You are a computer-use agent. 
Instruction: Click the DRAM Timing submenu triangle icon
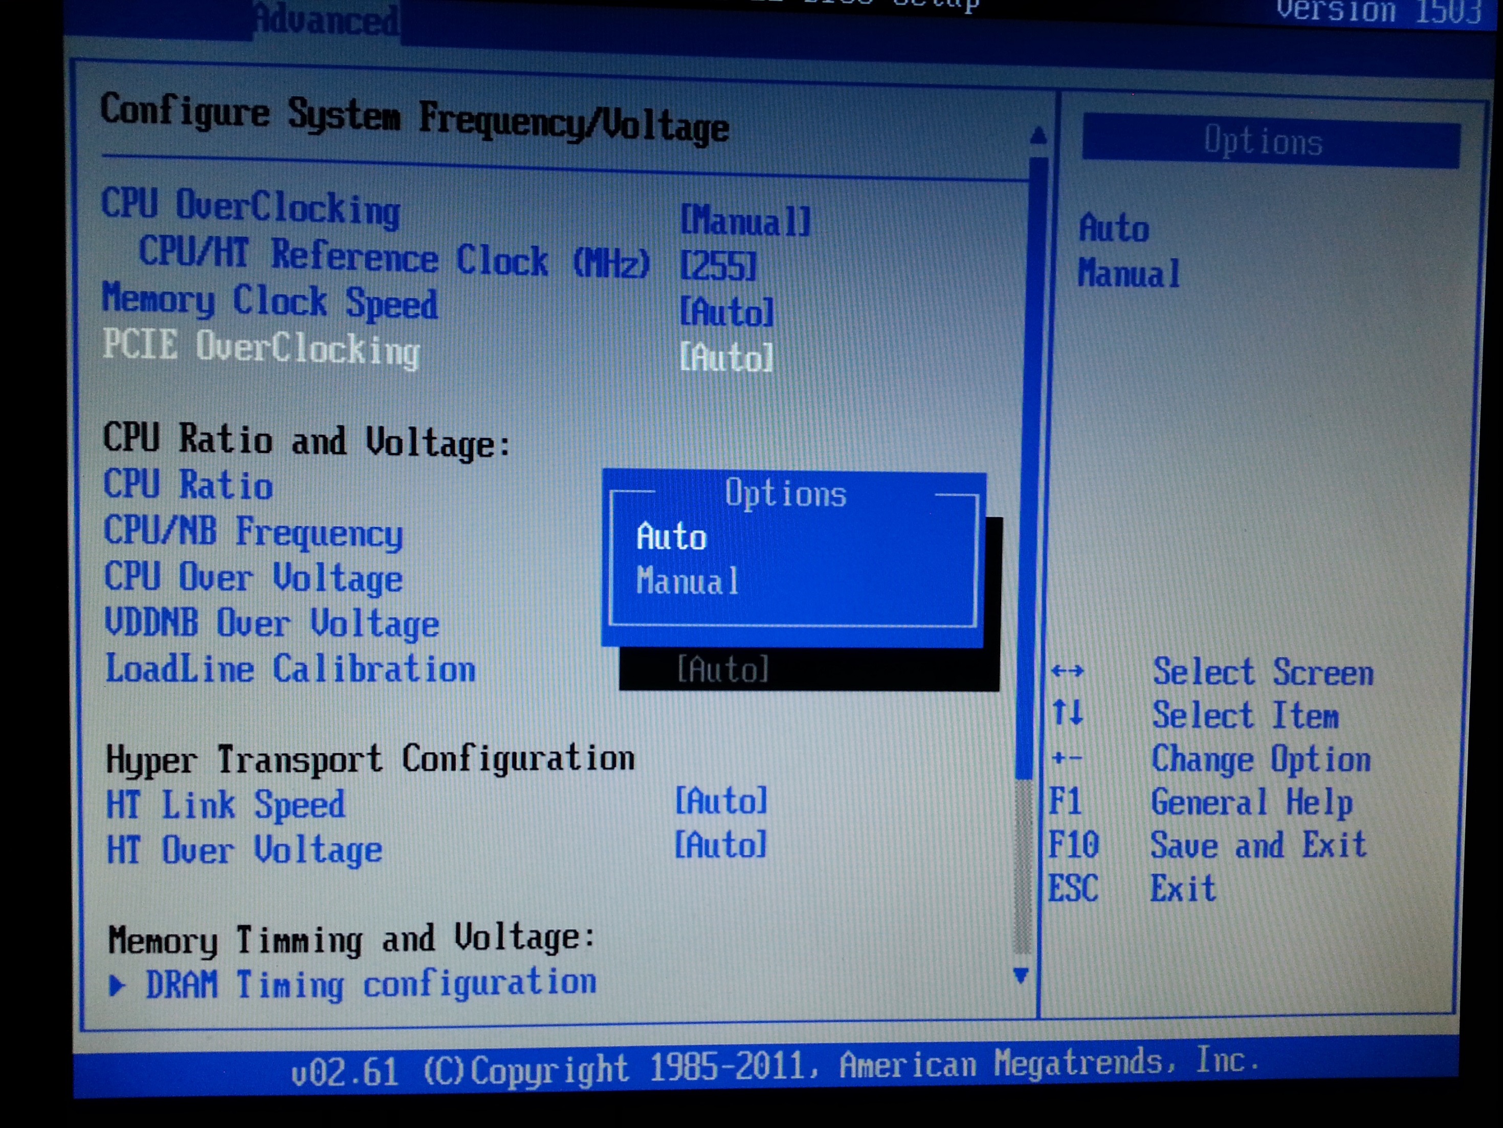118,985
